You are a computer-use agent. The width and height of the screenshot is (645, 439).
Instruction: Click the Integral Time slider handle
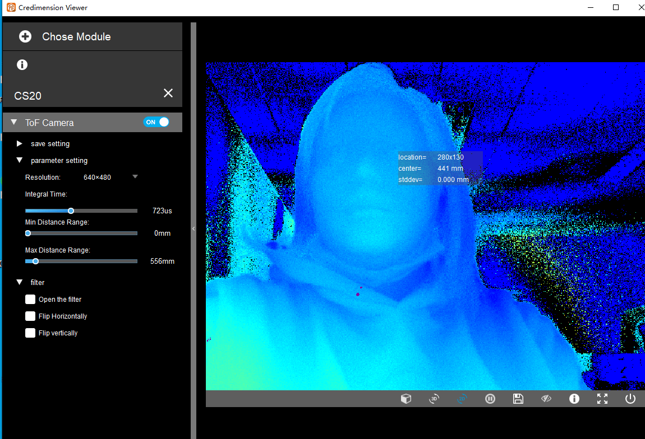(71, 211)
